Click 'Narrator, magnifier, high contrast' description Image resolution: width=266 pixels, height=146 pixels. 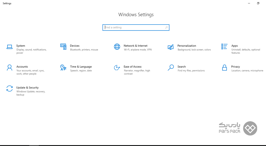[137, 72]
